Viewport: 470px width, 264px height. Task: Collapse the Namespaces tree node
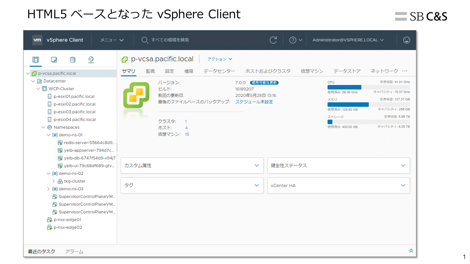pyautogui.click(x=43, y=127)
